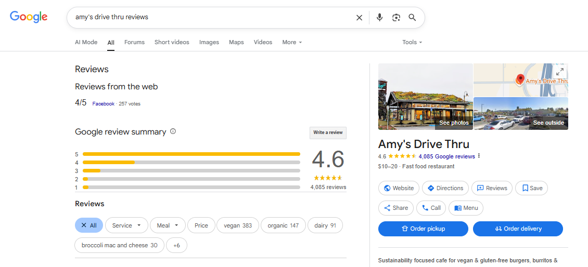Click the magnifying glass search icon
This screenshot has width=588, height=267.
tap(413, 17)
